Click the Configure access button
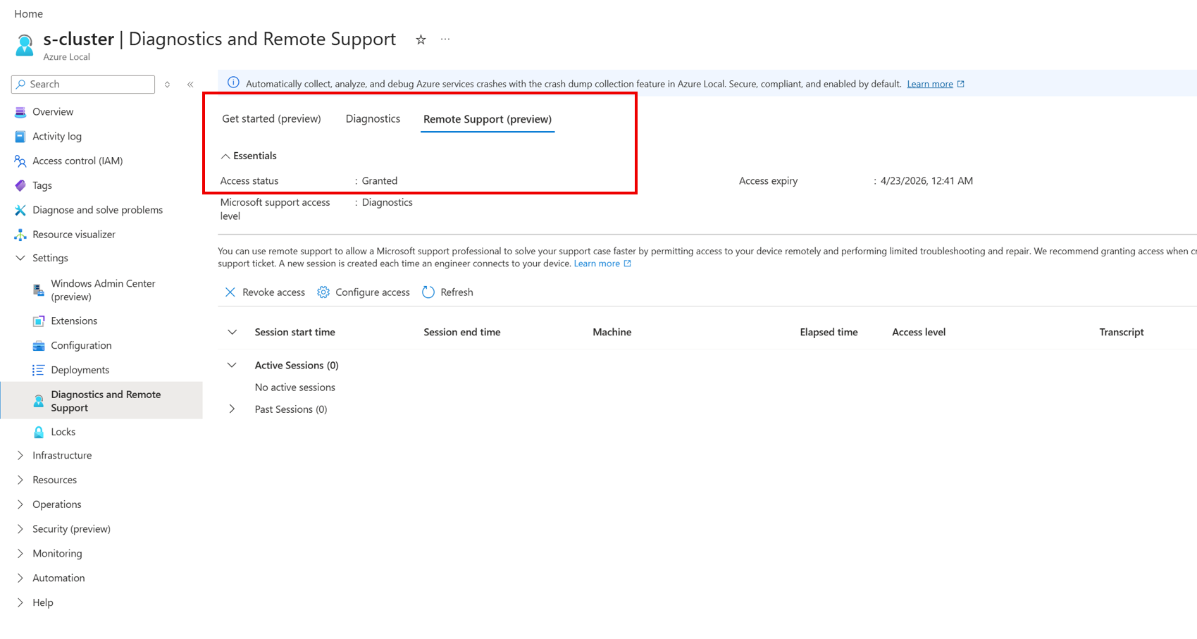The image size is (1197, 639). click(x=364, y=292)
